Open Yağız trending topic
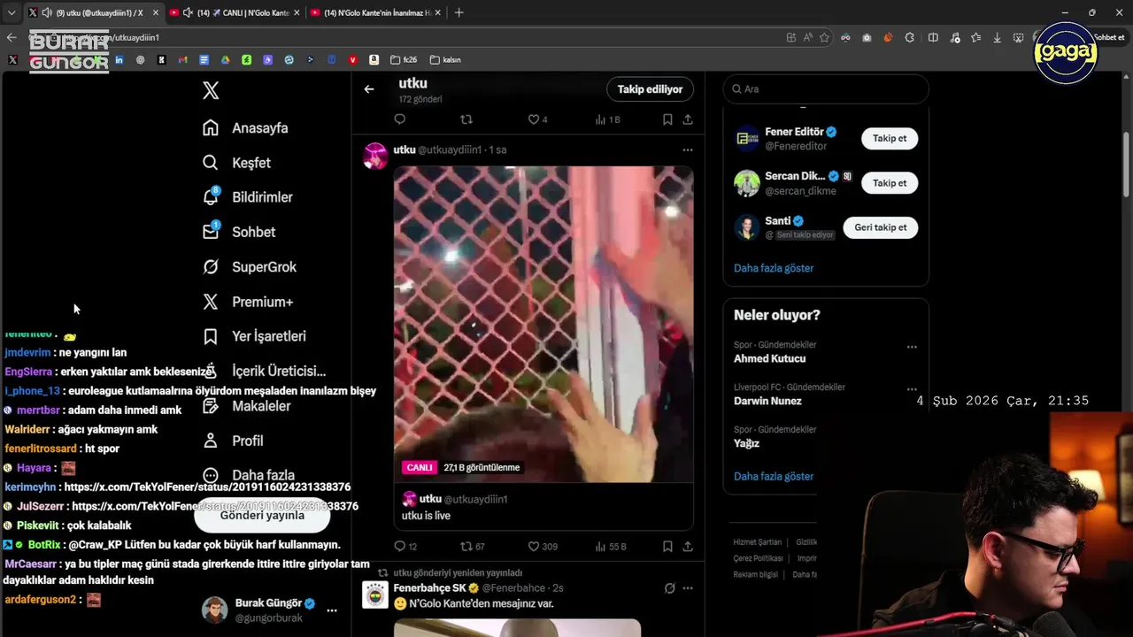The image size is (1133, 637). (x=746, y=443)
